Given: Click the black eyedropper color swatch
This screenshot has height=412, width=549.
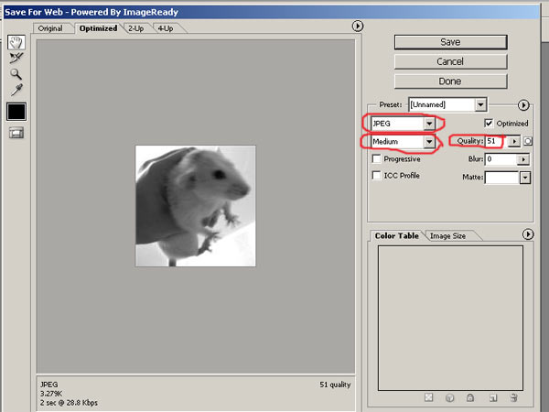Looking at the screenshot, I should [x=16, y=112].
